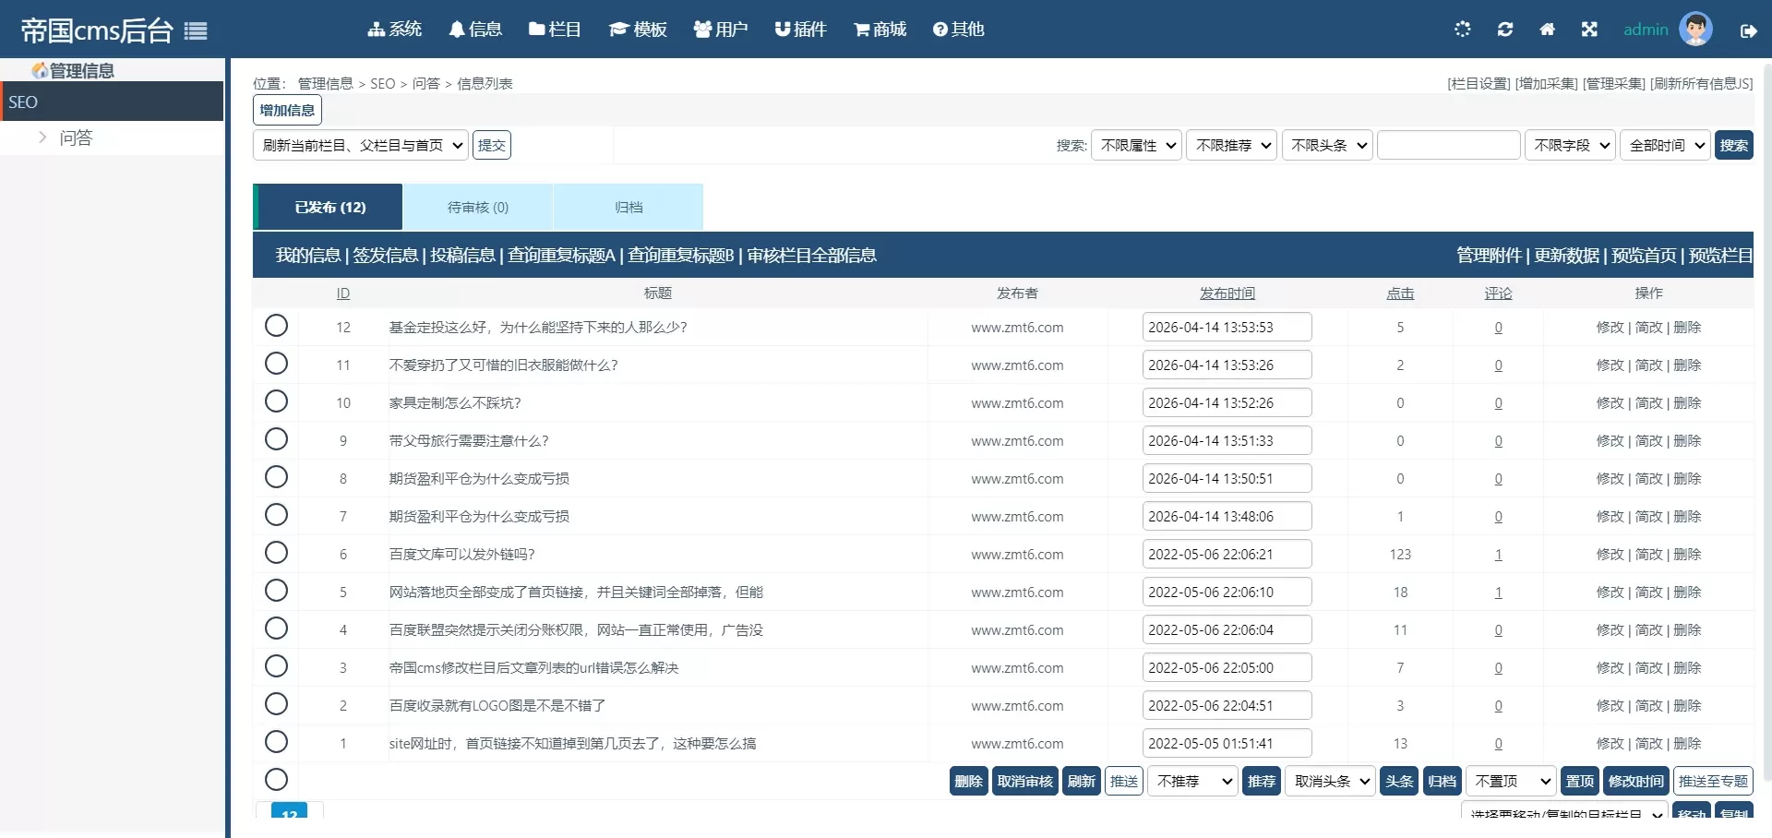点击右上角退出登录图标
The image size is (1772, 838).
(1750, 30)
